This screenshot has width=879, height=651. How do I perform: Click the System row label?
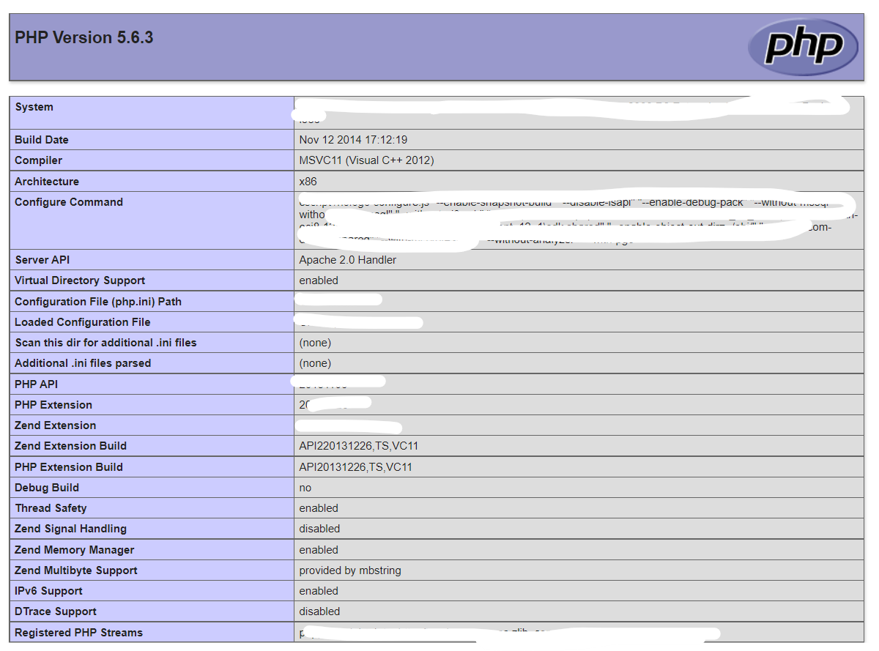tap(34, 107)
